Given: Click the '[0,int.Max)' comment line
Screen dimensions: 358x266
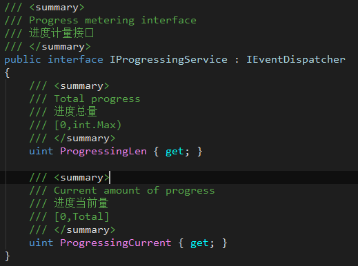Looking at the screenshot, I should coord(88,125).
